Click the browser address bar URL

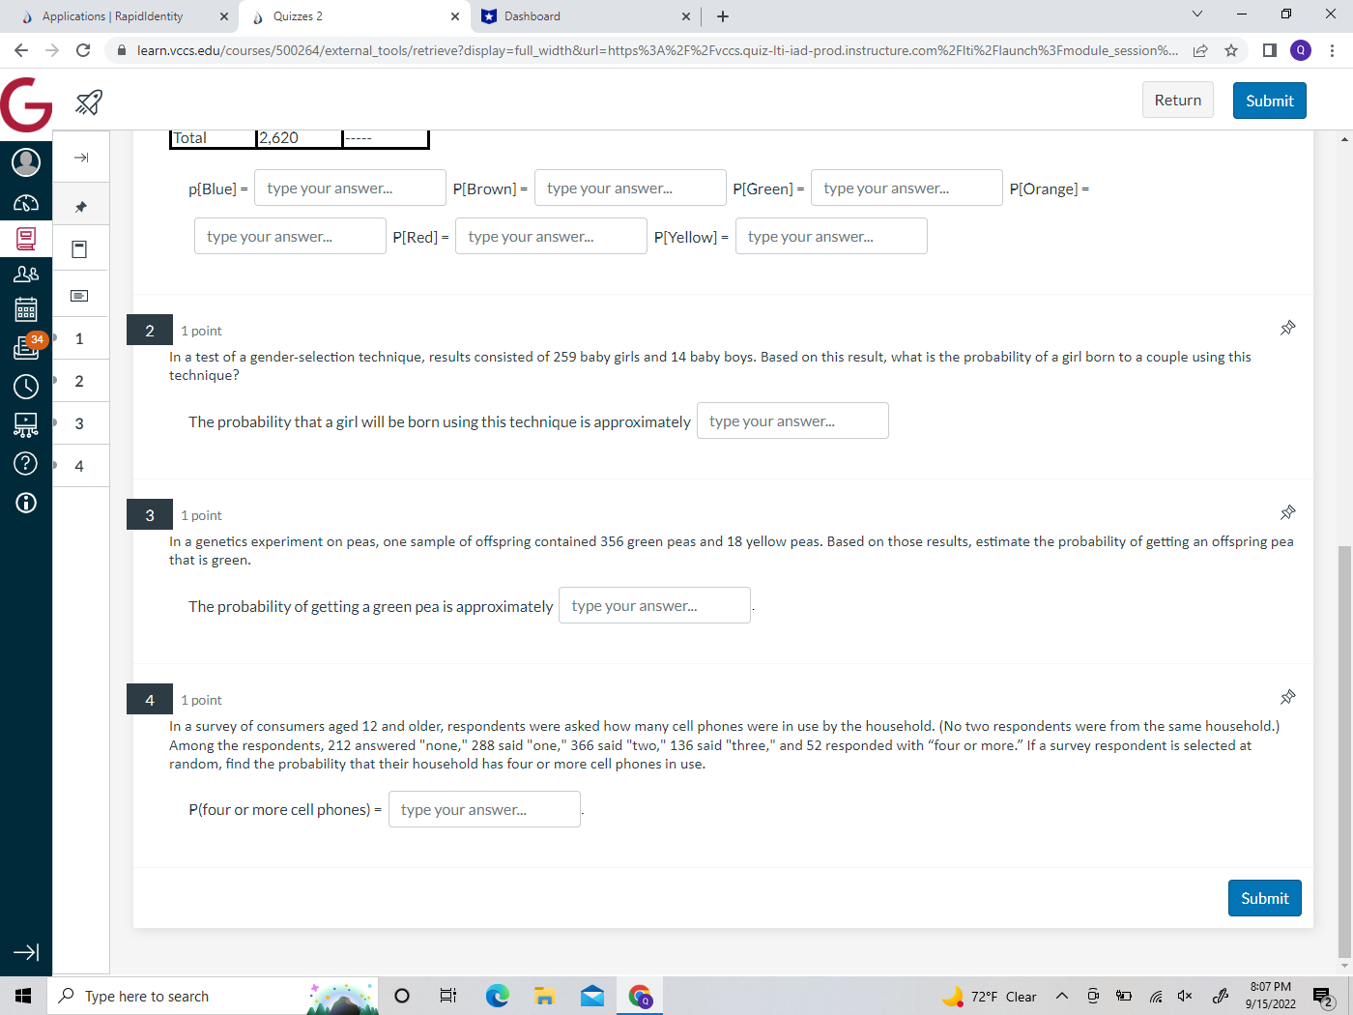[x=657, y=50]
